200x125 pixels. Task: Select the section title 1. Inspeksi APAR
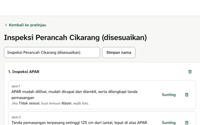click(x=24, y=72)
